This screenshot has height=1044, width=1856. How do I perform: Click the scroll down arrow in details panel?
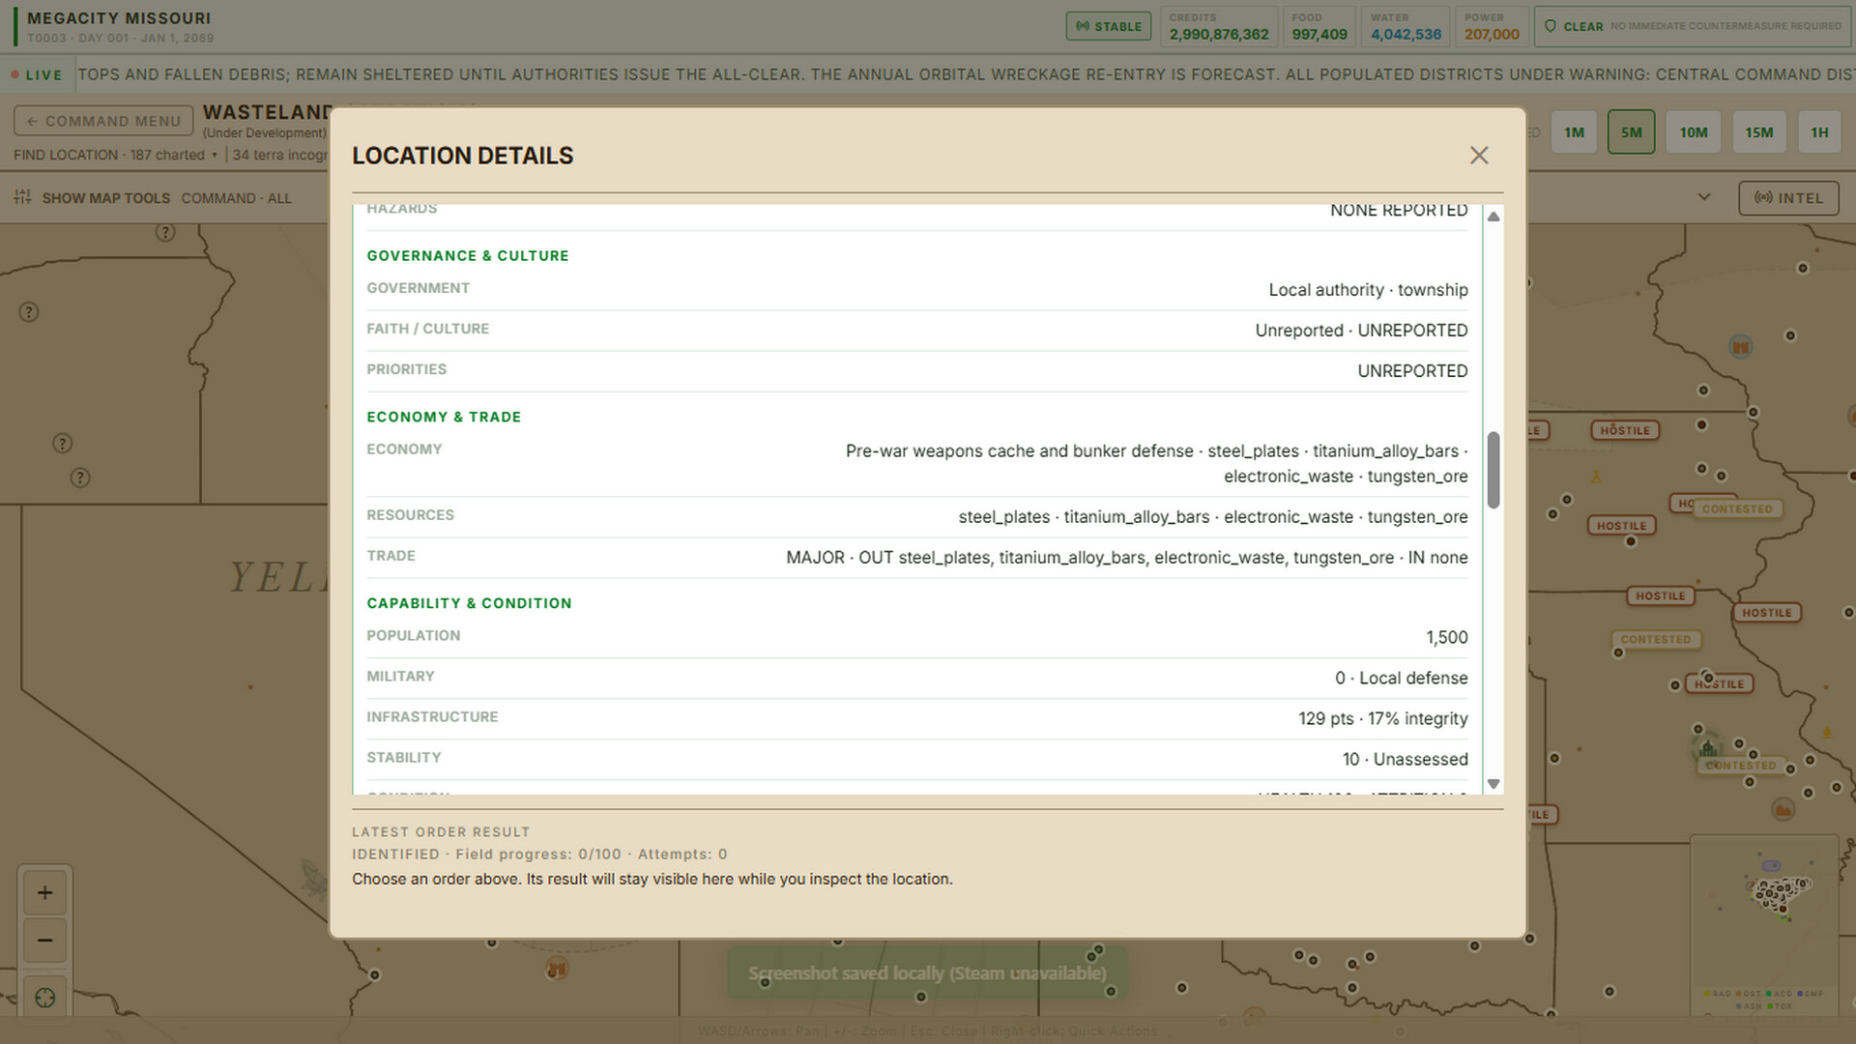pyautogui.click(x=1493, y=784)
